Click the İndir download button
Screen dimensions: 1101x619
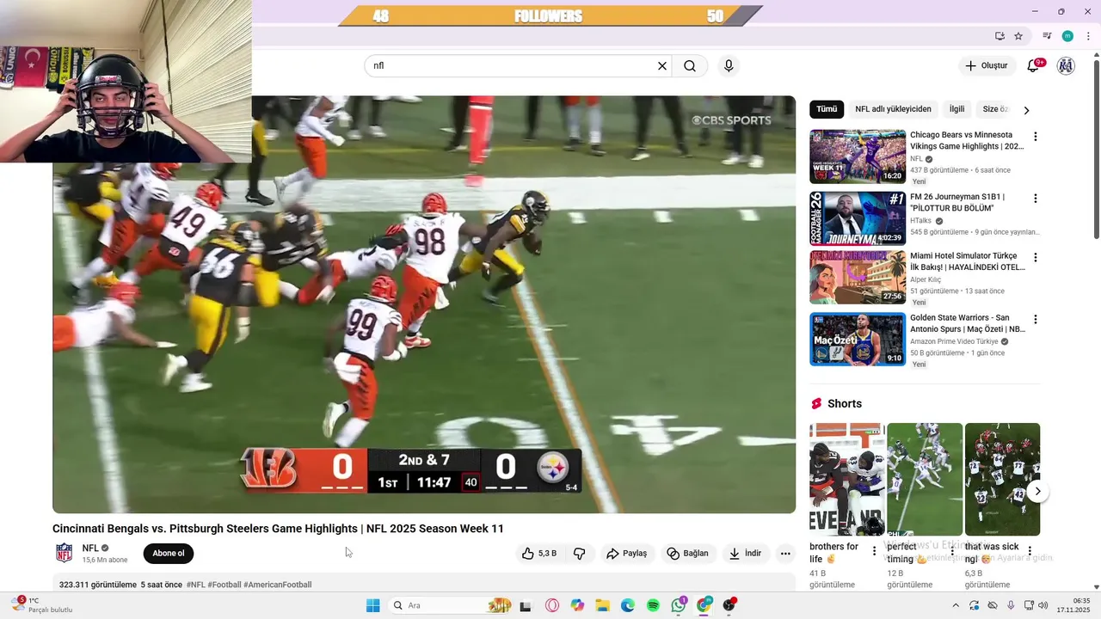coord(745,554)
